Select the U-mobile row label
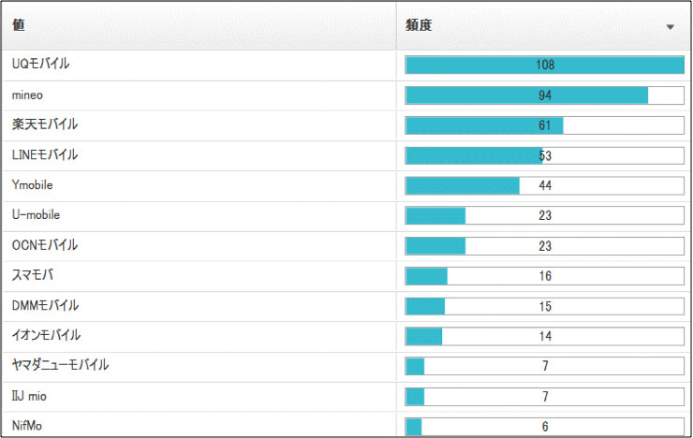 pos(36,215)
